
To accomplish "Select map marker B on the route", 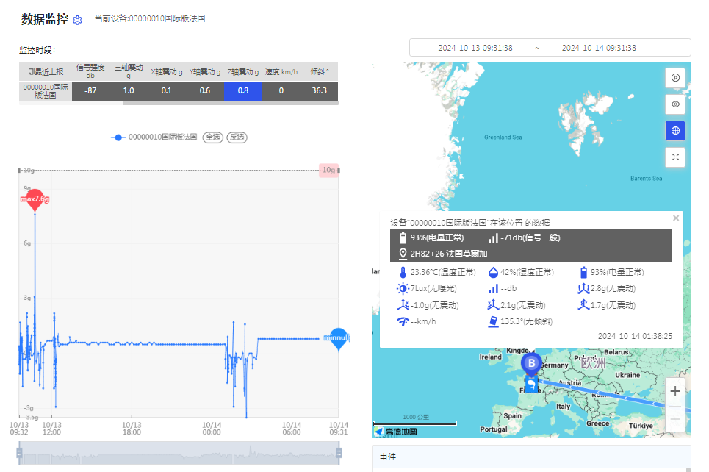I will point(530,364).
